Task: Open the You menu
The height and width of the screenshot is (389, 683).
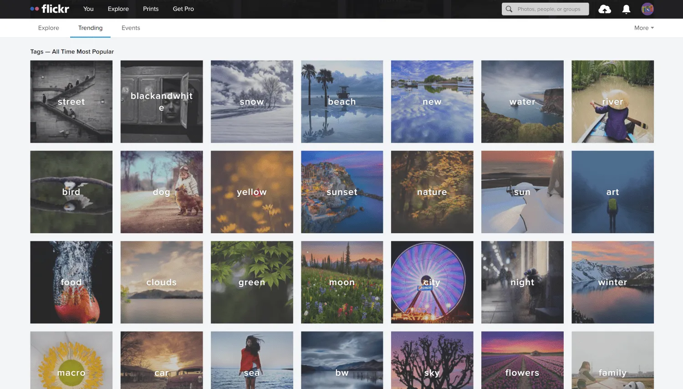Action: coord(88,9)
